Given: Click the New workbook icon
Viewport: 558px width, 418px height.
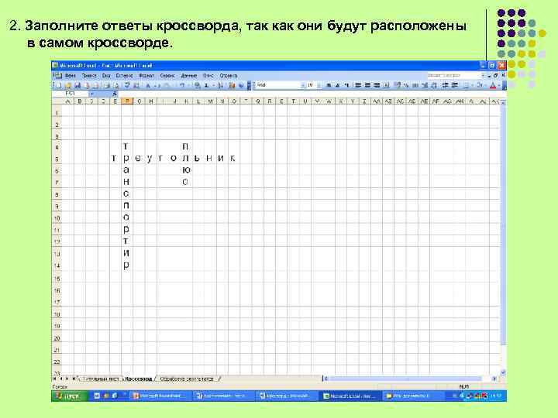Looking at the screenshot, I should coord(59,85).
